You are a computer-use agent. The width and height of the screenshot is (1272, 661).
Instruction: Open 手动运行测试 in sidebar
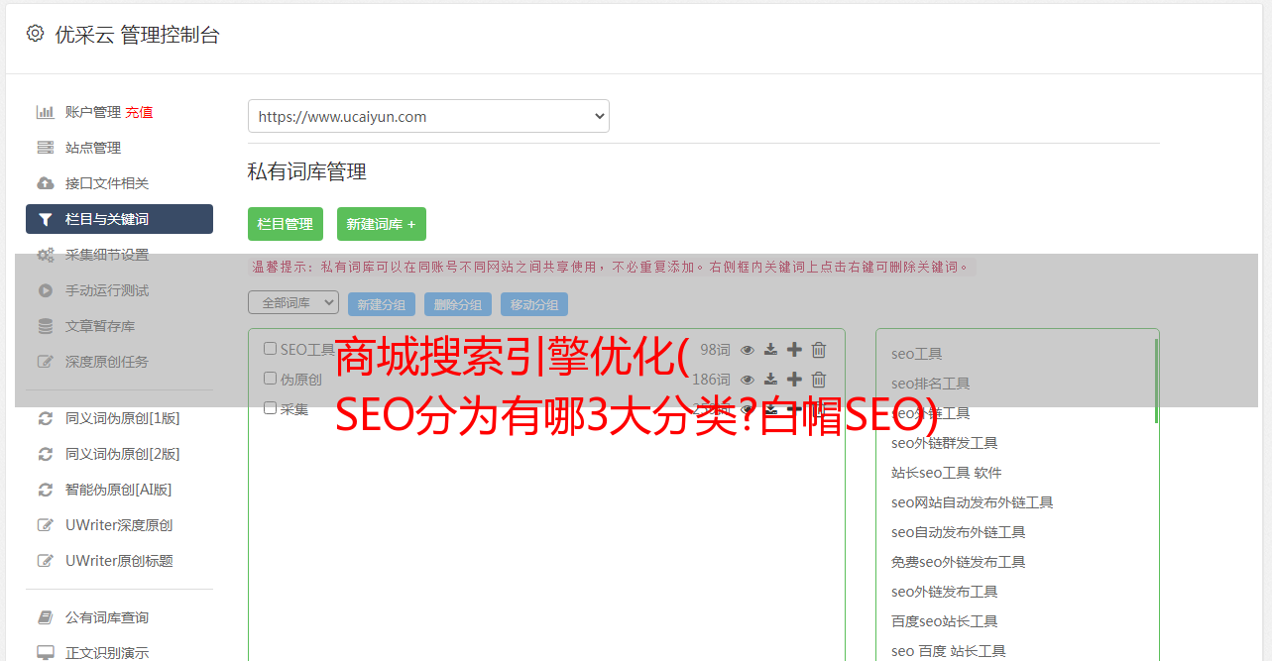(107, 290)
